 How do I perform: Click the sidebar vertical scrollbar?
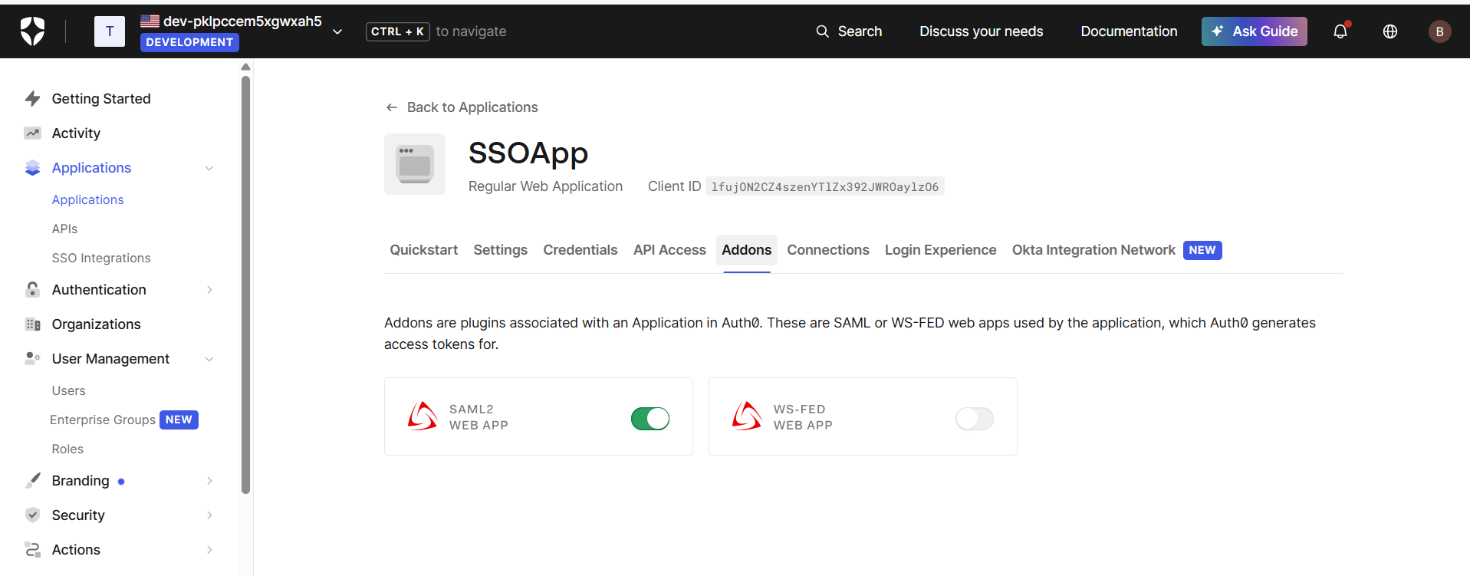245,284
